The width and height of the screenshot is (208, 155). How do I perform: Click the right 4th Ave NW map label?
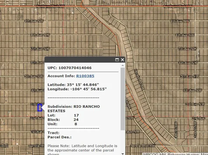[x=193, y=90]
